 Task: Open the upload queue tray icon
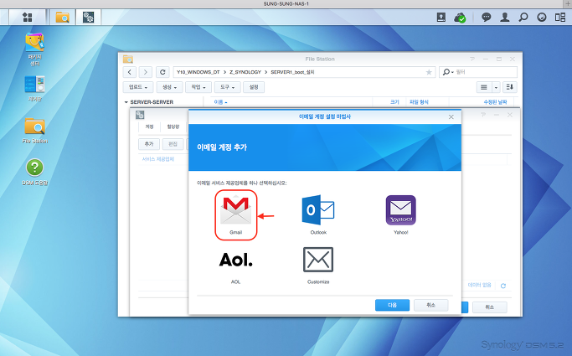441,17
